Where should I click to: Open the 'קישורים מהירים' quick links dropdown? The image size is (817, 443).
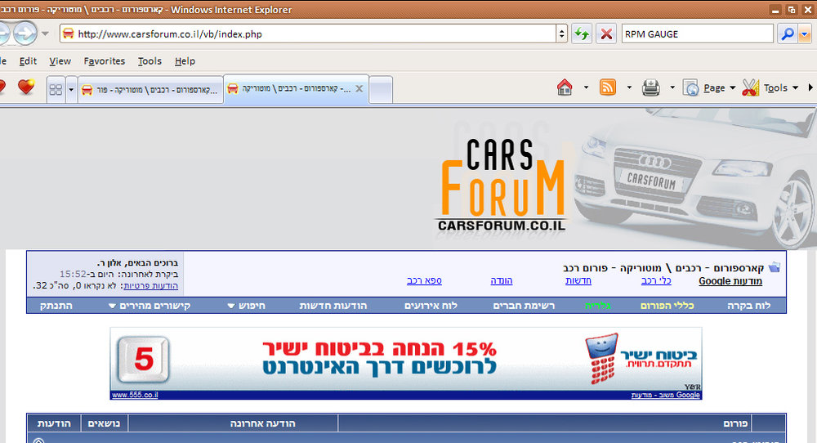pos(150,306)
